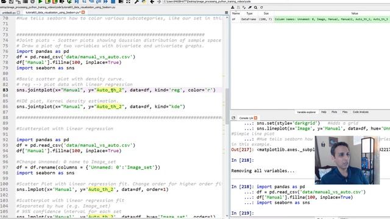
Task: Click the sns.lmplot line 101
Action: tap(92, 189)
